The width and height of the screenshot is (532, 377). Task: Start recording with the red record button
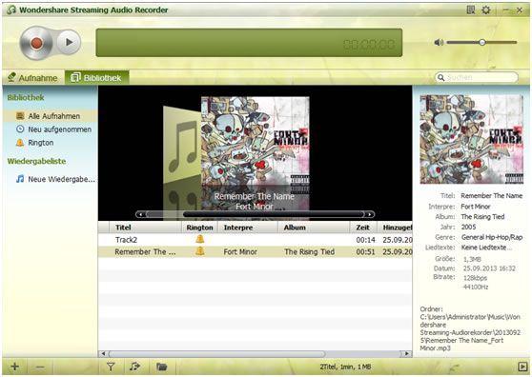click(x=36, y=43)
